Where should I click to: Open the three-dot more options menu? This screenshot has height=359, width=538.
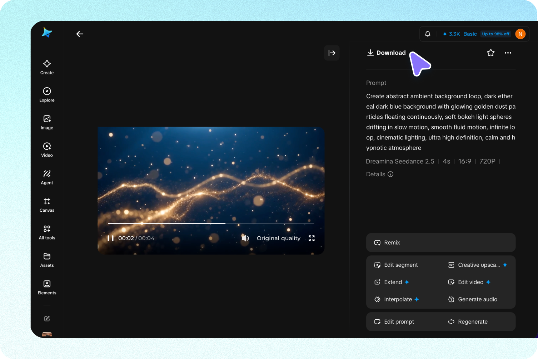(508, 53)
